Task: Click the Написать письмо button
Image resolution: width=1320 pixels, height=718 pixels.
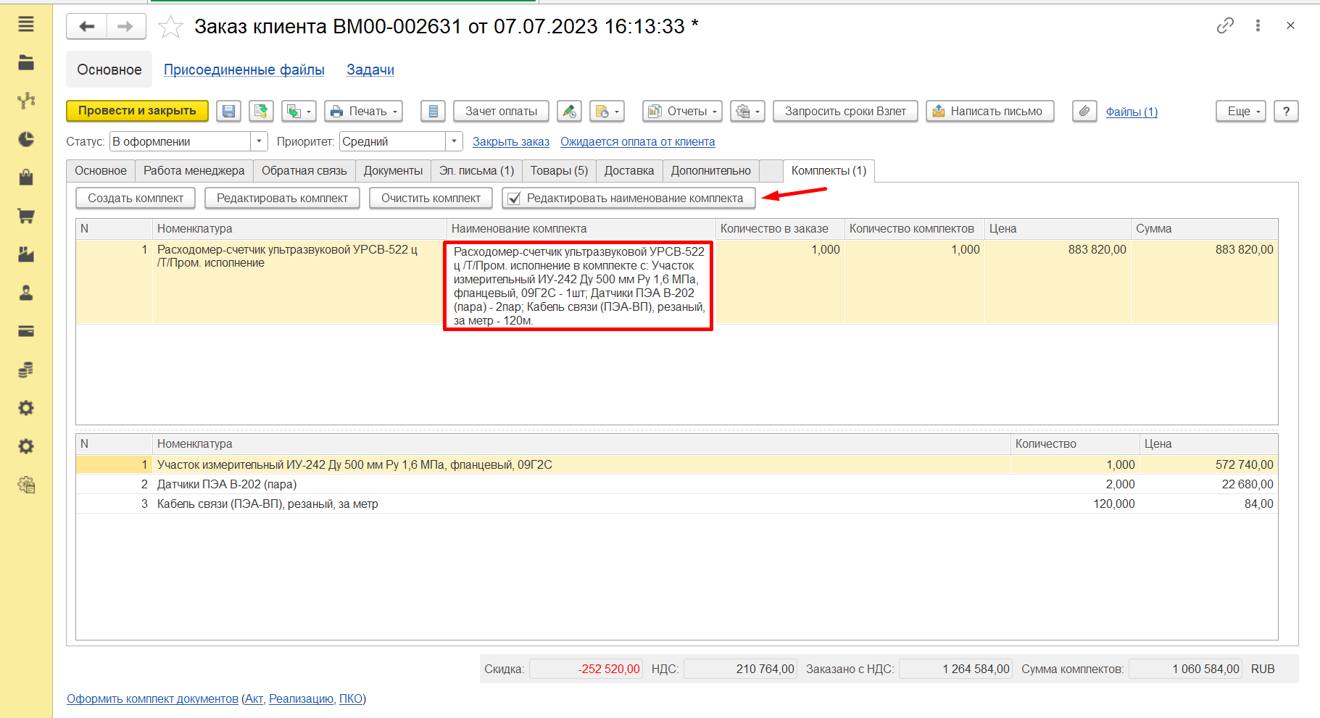Action: point(990,111)
